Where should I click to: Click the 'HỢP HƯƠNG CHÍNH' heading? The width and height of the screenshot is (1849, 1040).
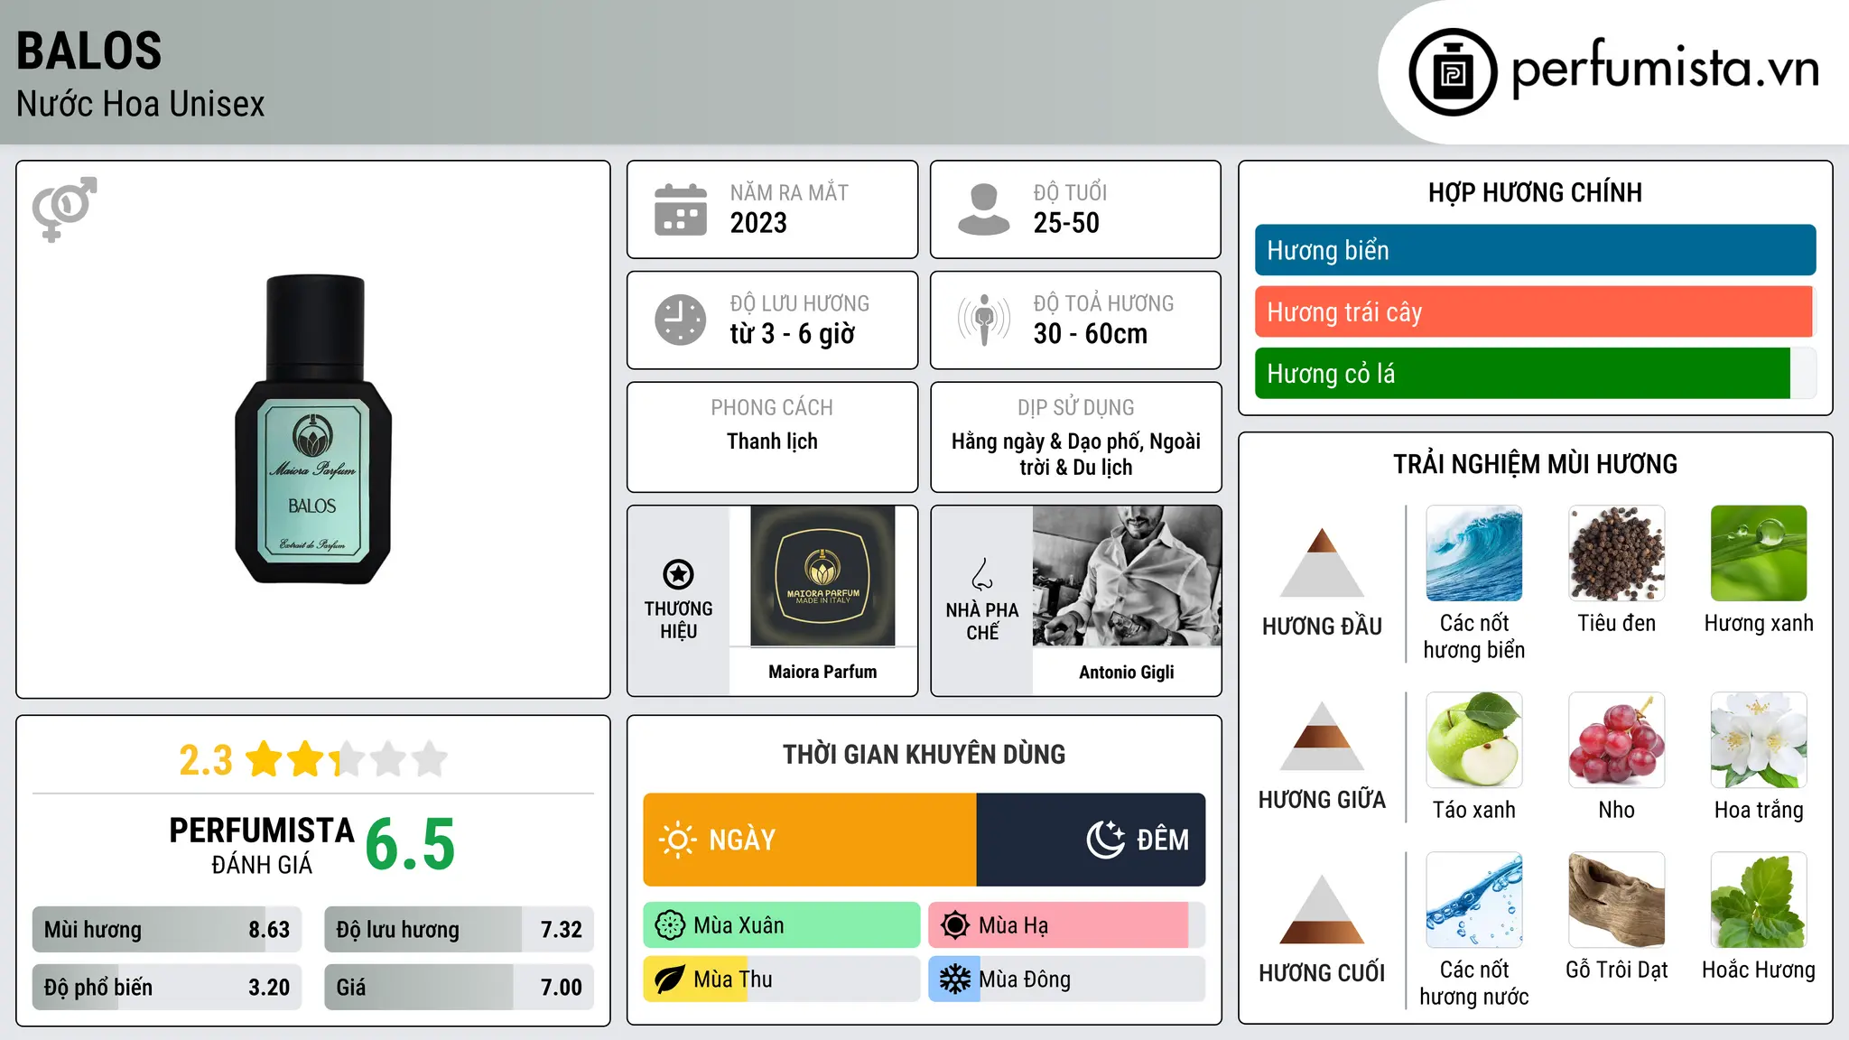(x=1535, y=192)
